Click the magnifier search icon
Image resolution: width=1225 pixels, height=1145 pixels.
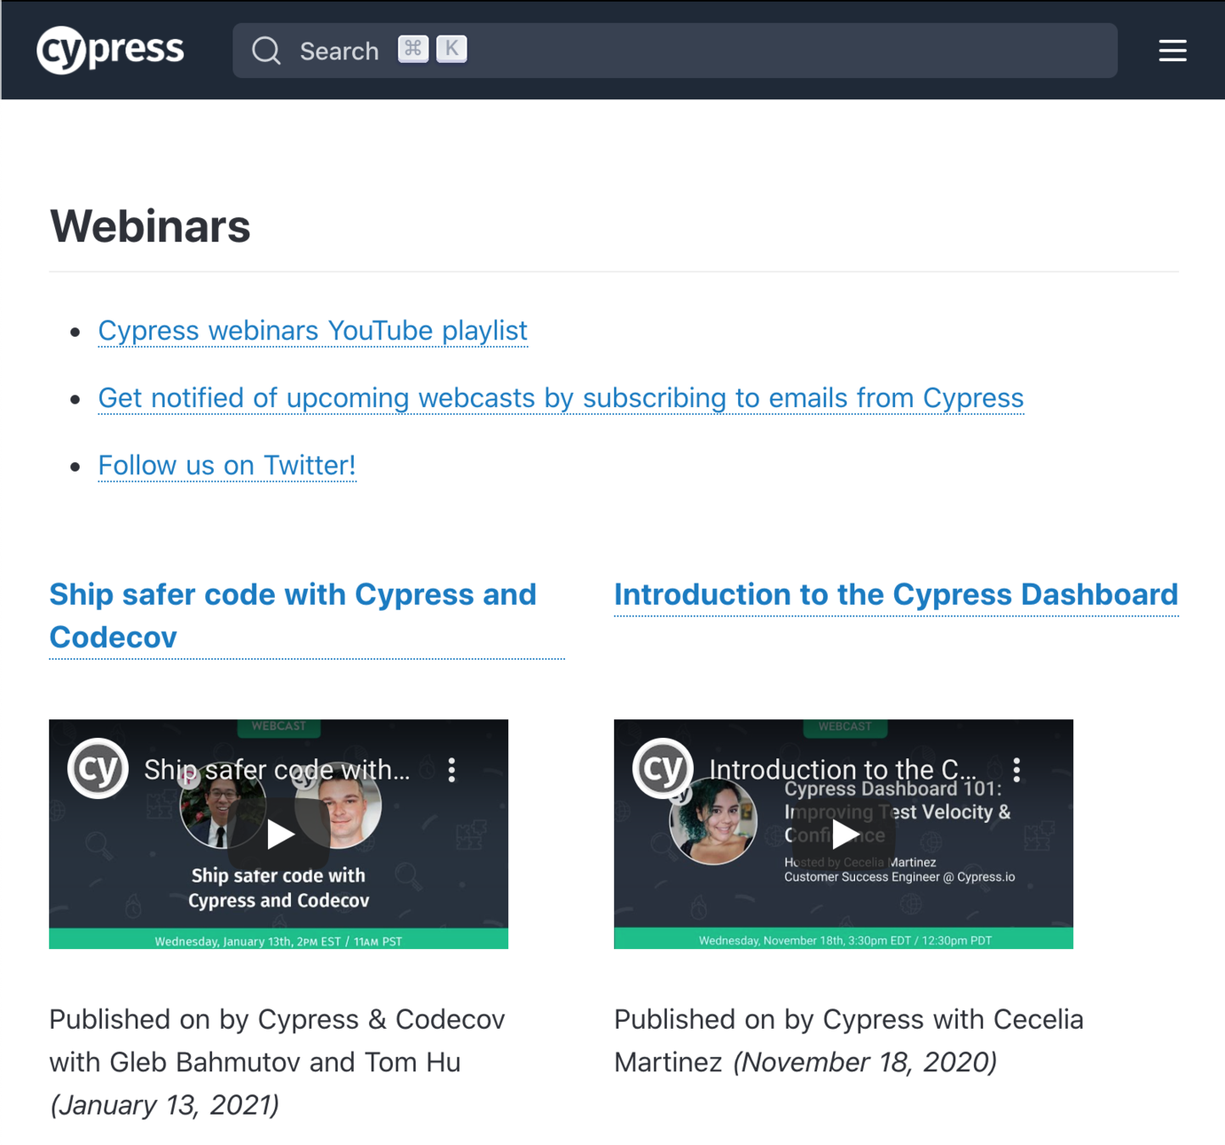pyautogui.click(x=266, y=51)
